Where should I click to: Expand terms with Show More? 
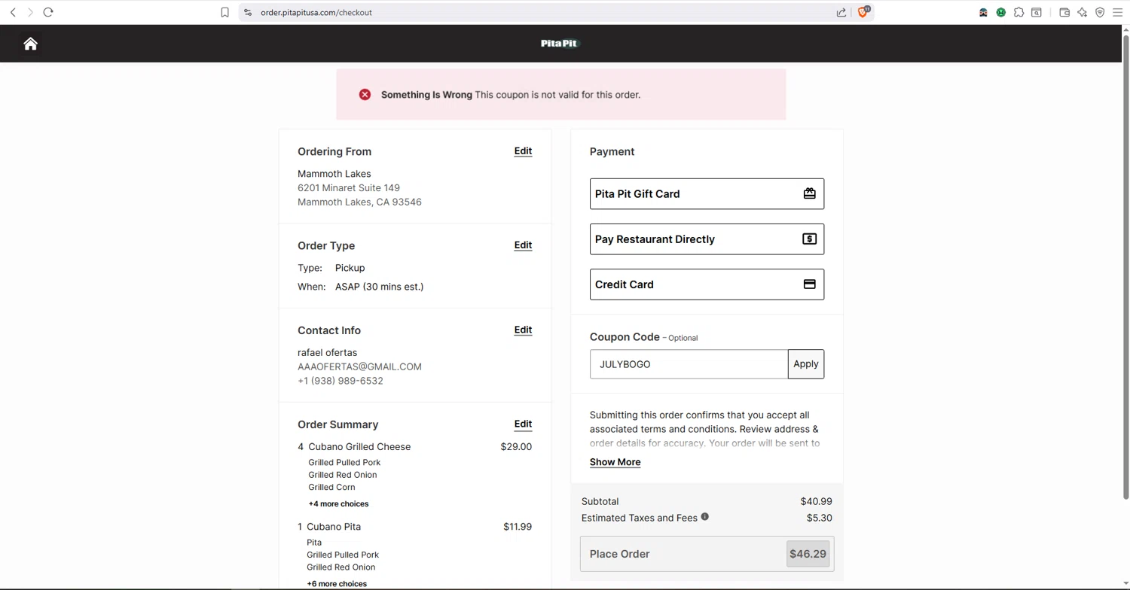pyautogui.click(x=615, y=462)
